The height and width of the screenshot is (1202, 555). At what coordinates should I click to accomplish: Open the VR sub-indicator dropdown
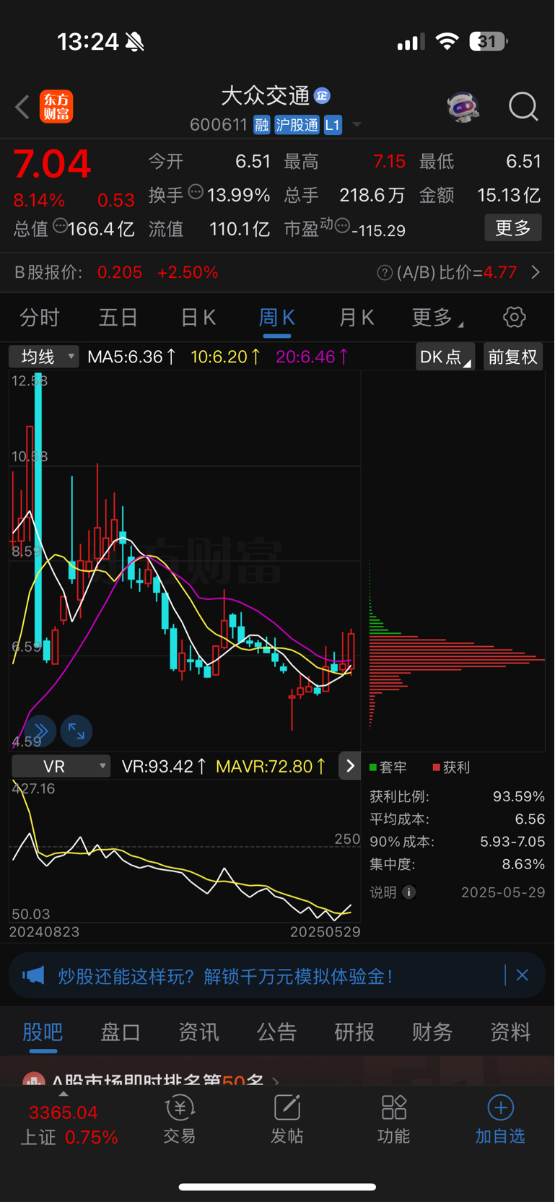coord(61,767)
